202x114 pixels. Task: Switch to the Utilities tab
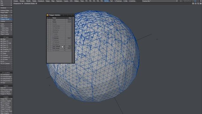pyautogui.click(x=76, y=1)
